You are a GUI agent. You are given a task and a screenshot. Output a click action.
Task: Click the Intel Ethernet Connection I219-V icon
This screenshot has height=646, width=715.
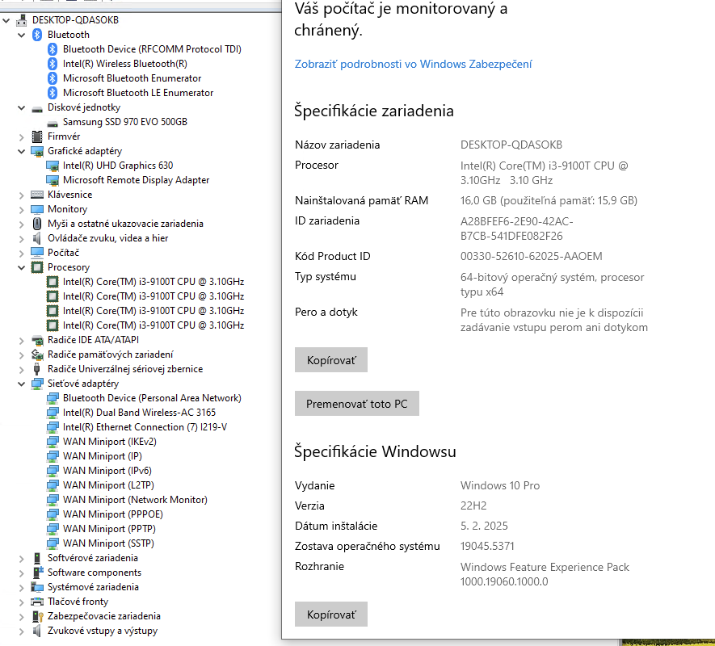tap(53, 428)
